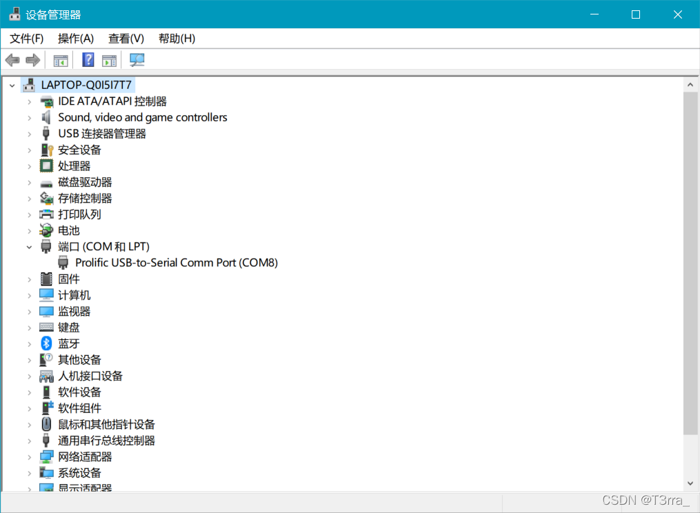
Task: Click the IDE ATA/ATAPI controller icon
Action: tap(46, 102)
